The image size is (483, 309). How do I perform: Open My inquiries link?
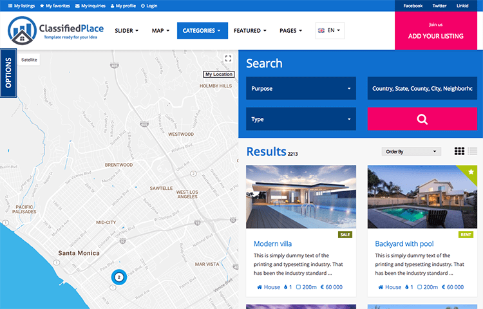(x=90, y=6)
